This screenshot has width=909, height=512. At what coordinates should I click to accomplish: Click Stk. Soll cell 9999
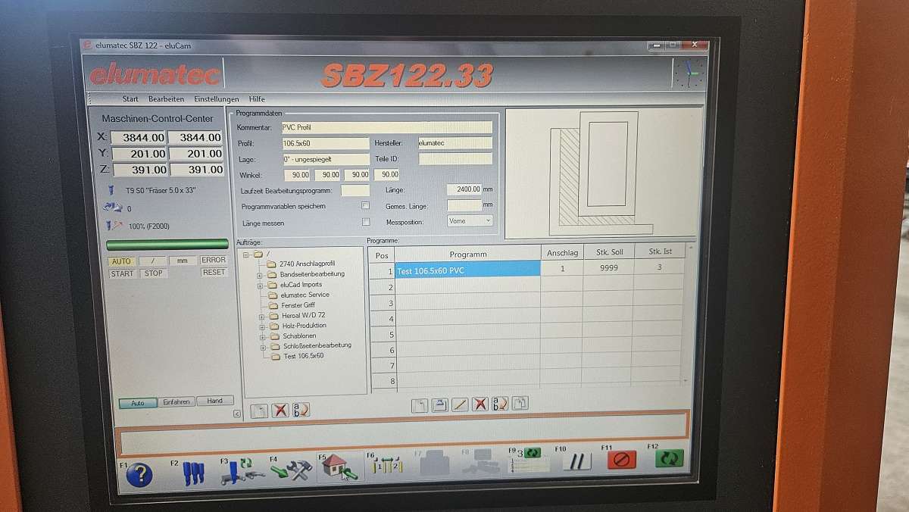point(608,267)
